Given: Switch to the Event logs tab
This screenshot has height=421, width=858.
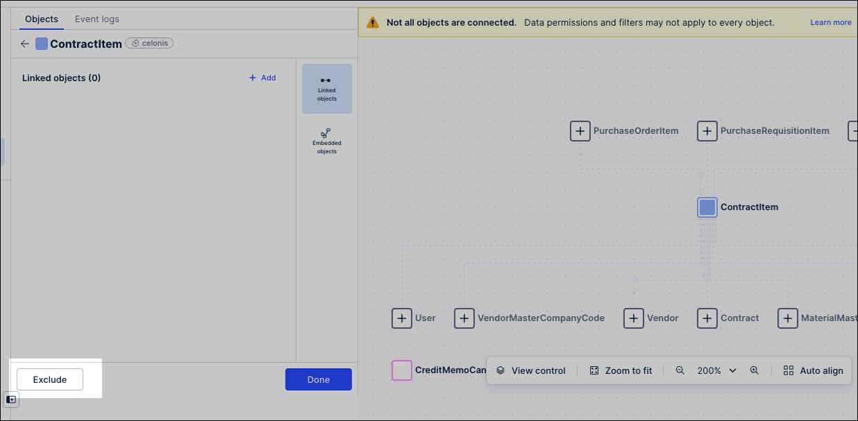Looking at the screenshot, I should [x=97, y=19].
